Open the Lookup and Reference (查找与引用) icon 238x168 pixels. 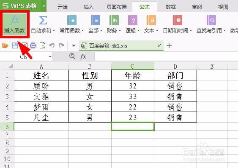(211, 20)
